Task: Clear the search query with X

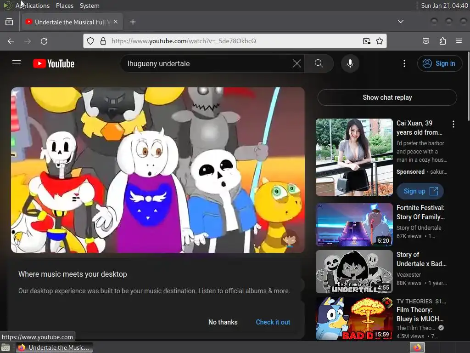Action: pos(297,63)
